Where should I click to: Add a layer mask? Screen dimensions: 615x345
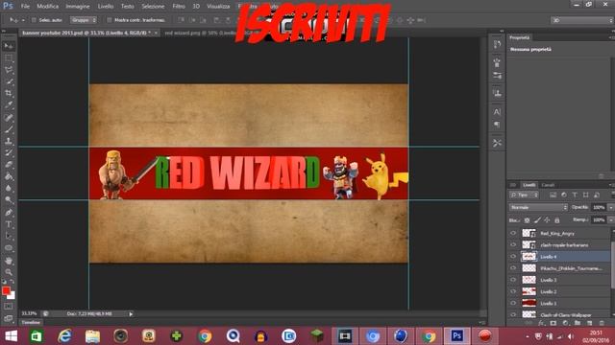tap(553, 323)
